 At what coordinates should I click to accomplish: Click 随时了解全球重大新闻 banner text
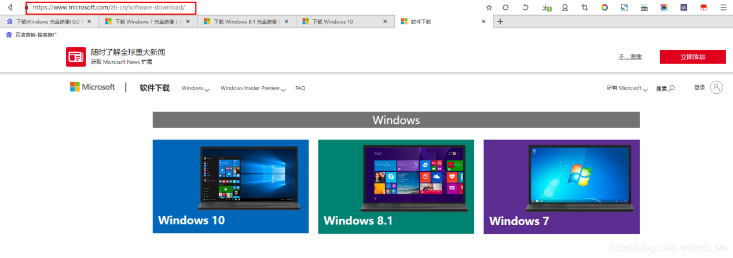(128, 53)
